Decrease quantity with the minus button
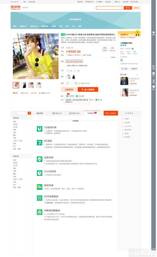The width and height of the screenshot is (157, 257). point(68,83)
